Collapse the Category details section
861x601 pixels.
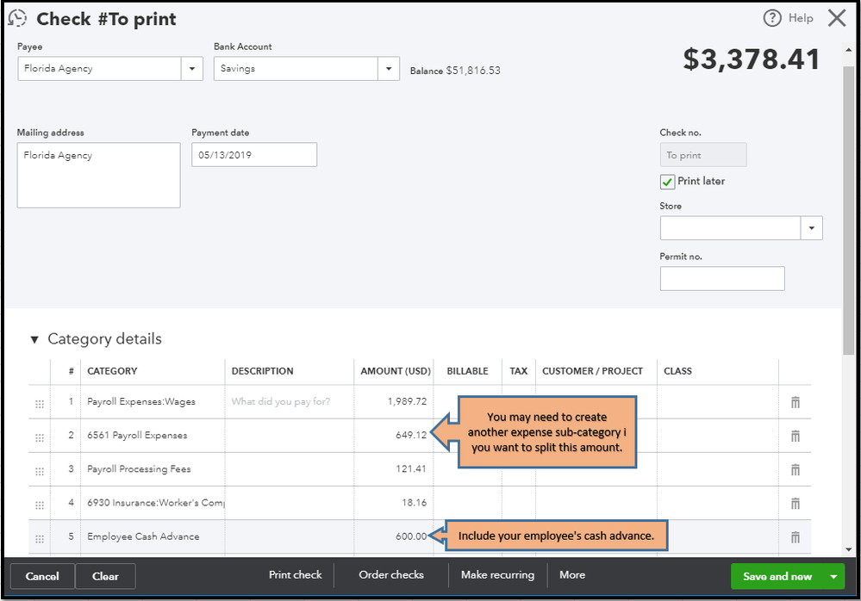34,339
